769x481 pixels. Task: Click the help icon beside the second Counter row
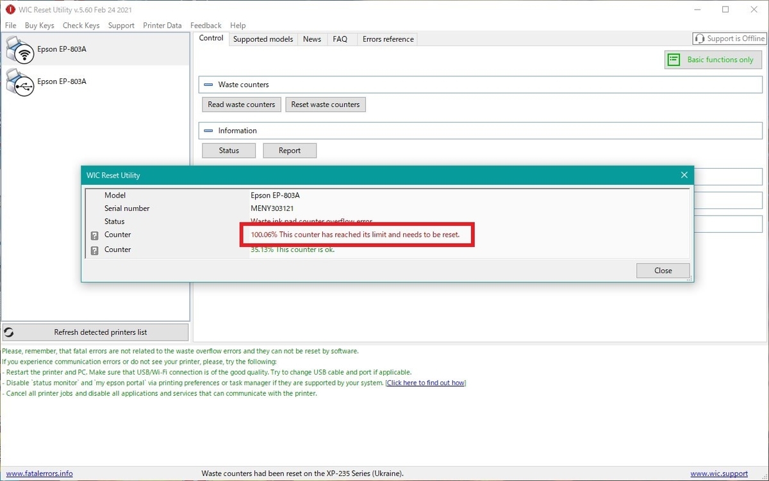click(x=95, y=250)
